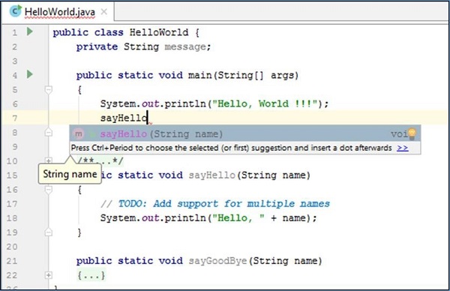Click 'sayGoodBye' method name on line 21
The image size is (450, 291).
(x=217, y=261)
